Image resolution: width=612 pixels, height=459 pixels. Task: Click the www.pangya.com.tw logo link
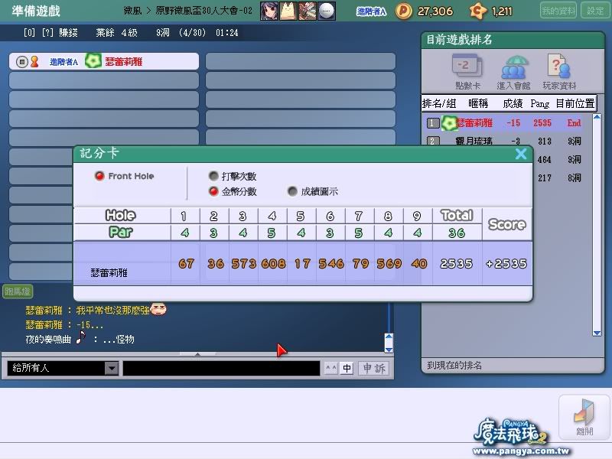(521, 451)
